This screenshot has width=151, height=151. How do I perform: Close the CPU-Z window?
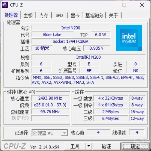tap(142, 5)
